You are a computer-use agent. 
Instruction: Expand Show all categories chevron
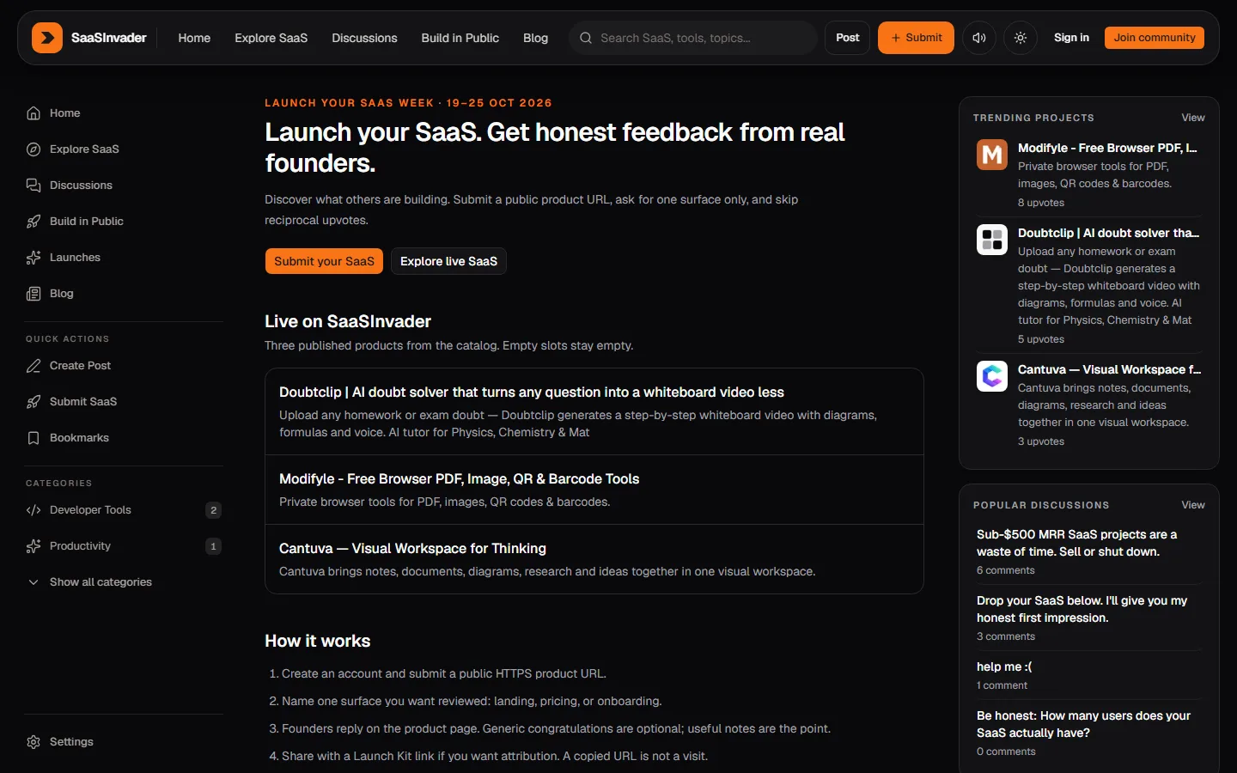pos(34,582)
